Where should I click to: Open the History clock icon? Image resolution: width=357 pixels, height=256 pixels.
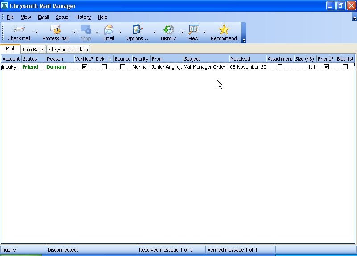168,30
